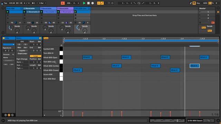Select the 4 Wavetable track header
Viewport: 221px width, 124px height.
65,8
